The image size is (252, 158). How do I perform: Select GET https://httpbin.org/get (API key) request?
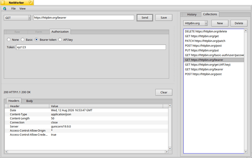pos(214,65)
